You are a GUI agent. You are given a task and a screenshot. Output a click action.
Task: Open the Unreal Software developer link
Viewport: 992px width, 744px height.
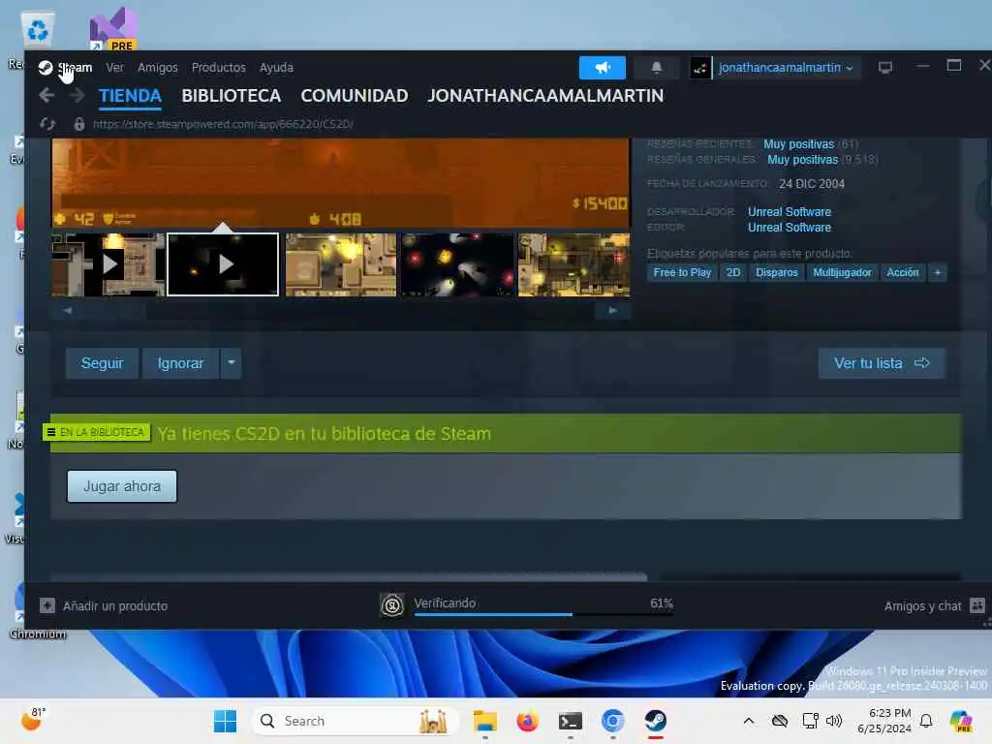[790, 212]
